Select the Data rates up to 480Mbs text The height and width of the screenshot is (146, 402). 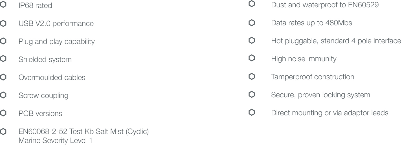pyautogui.click(x=311, y=23)
